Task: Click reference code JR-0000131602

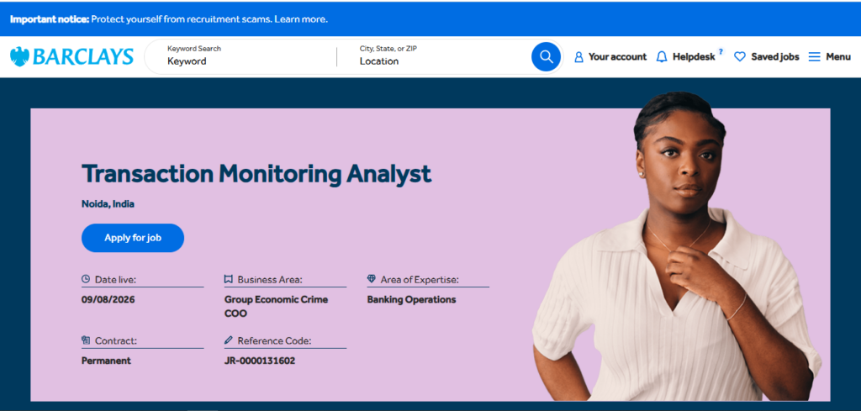Action: (x=260, y=361)
